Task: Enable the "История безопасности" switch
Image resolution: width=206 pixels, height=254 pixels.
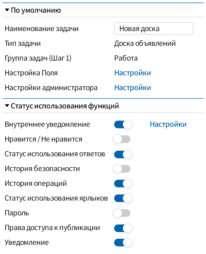Action: tap(122, 169)
